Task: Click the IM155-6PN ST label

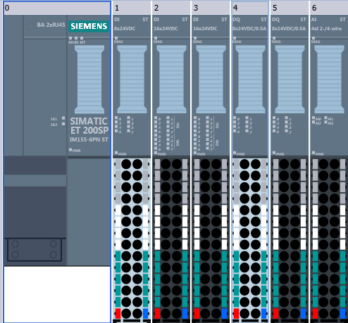Action: coord(89,139)
